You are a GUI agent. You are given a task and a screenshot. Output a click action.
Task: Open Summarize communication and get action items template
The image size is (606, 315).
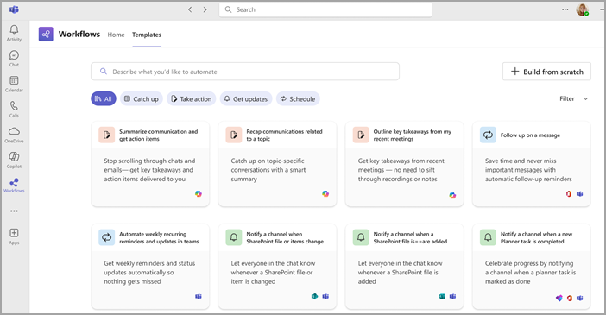pyautogui.click(x=150, y=164)
